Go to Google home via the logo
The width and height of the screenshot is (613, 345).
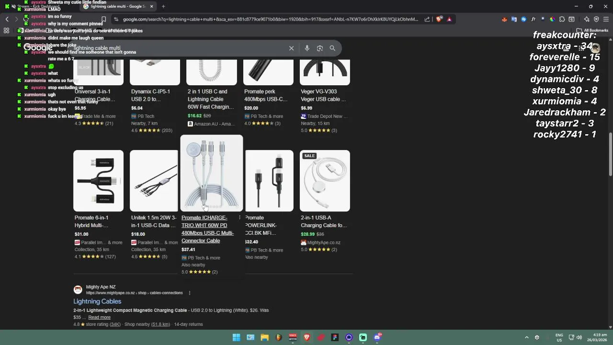[38, 47]
